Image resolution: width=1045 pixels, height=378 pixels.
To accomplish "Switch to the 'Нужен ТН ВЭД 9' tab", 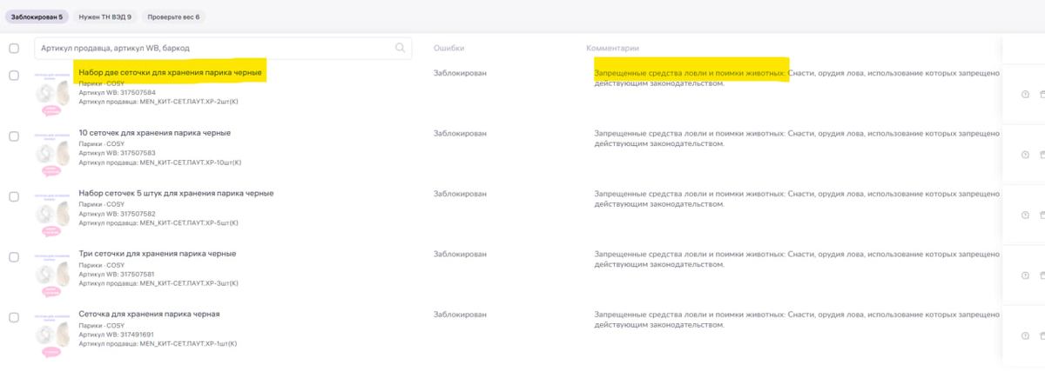I will point(107,17).
